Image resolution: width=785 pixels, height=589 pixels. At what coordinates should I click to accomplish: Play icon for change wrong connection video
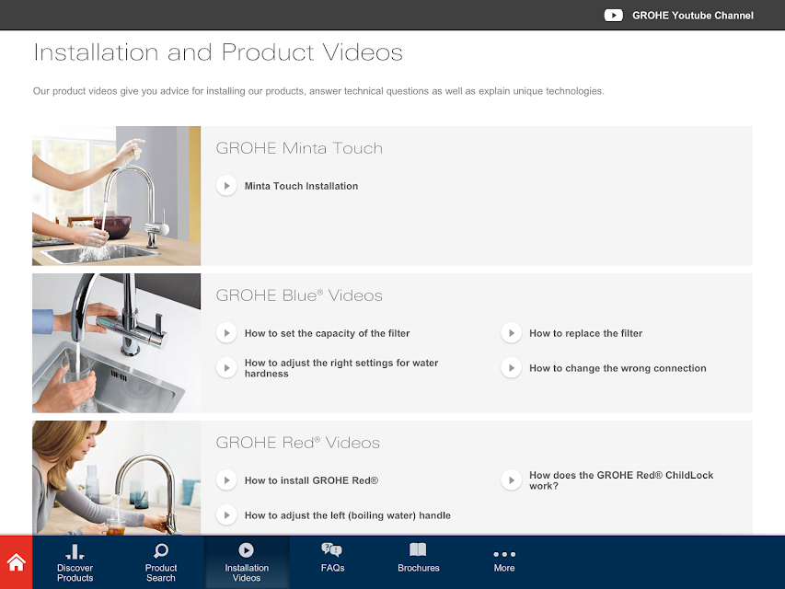click(511, 368)
